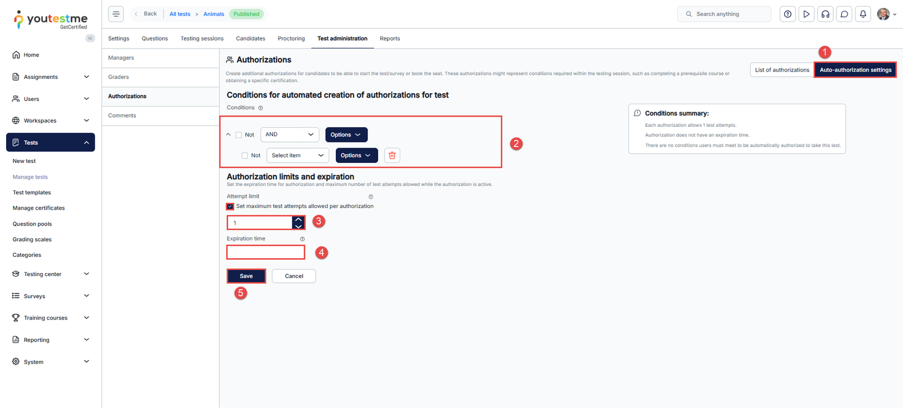Collapse the sidebar with double-chevron icon
903x408 pixels.
coord(90,38)
